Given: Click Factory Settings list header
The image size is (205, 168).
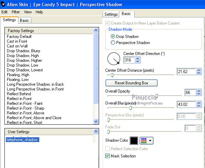Looking at the screenshot, I should coord(49,31).
